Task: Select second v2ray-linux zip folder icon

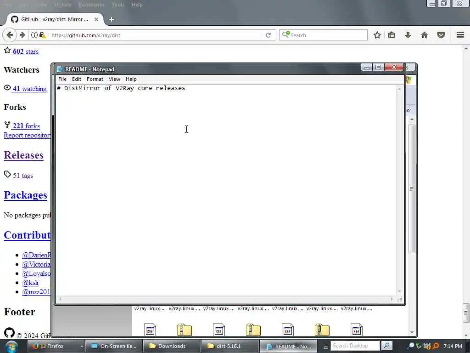Action: (185, 330)
